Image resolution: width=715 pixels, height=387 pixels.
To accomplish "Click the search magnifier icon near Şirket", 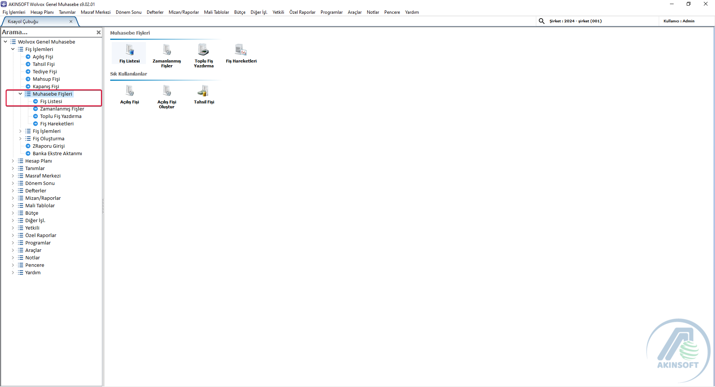I will click(x=541, y=21).
